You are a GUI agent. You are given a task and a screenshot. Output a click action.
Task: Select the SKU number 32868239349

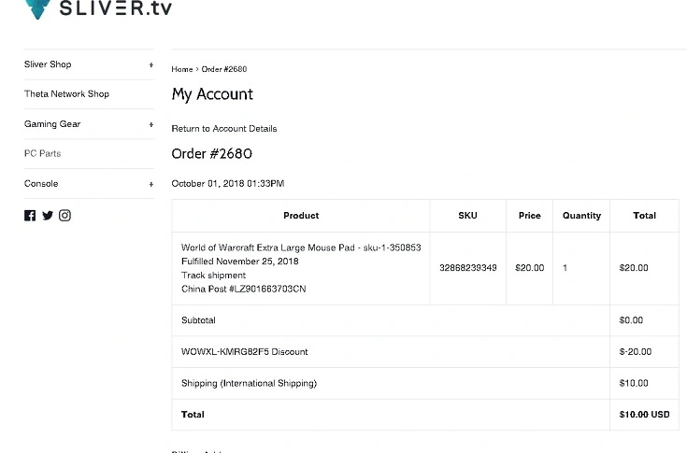468,268
